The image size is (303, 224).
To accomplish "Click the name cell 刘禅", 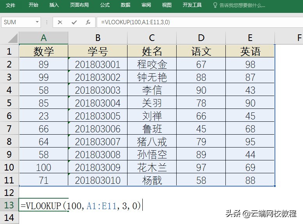I will 152,116.
